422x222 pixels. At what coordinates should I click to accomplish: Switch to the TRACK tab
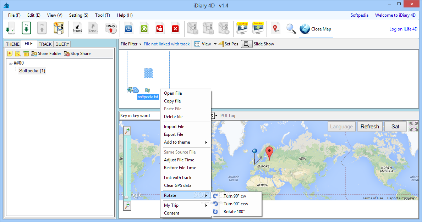click(x=45, y=44)
